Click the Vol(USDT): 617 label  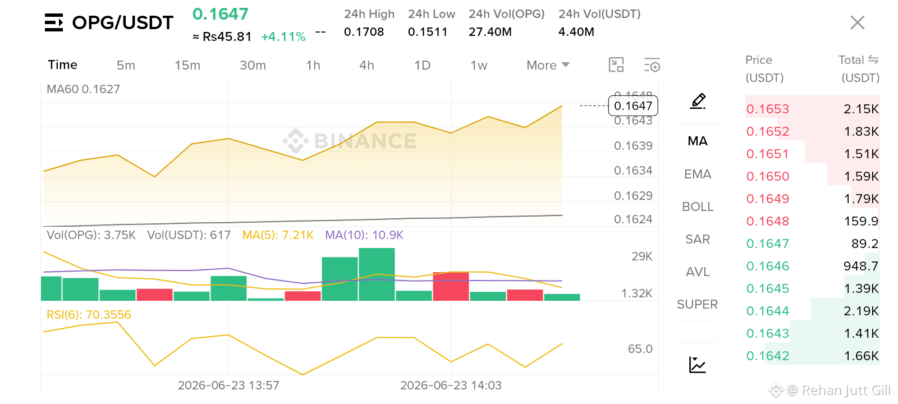click(x=189, y=235)
